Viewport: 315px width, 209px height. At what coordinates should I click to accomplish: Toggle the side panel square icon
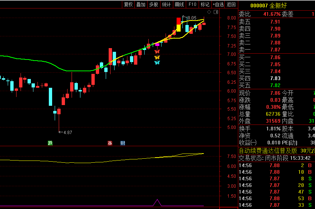point(216,12)
